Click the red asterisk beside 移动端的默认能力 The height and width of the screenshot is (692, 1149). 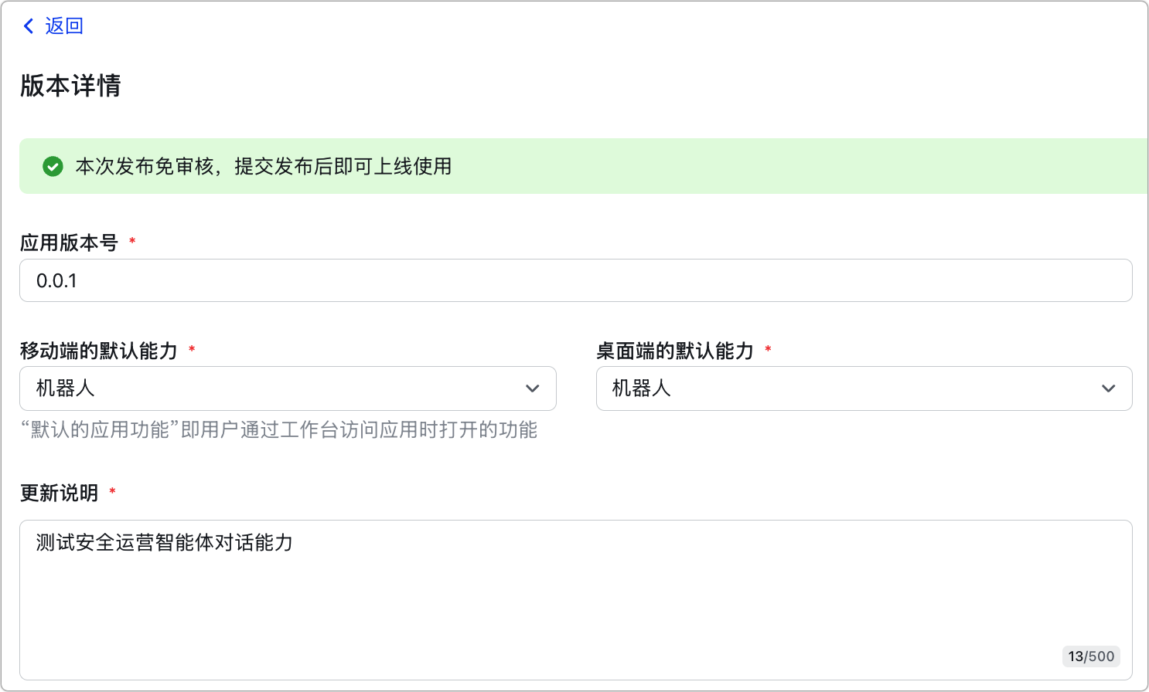click(192, 350)
